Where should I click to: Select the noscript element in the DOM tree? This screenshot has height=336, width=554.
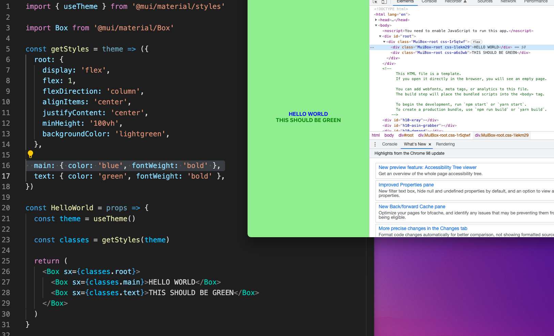[x=458, y=31]
